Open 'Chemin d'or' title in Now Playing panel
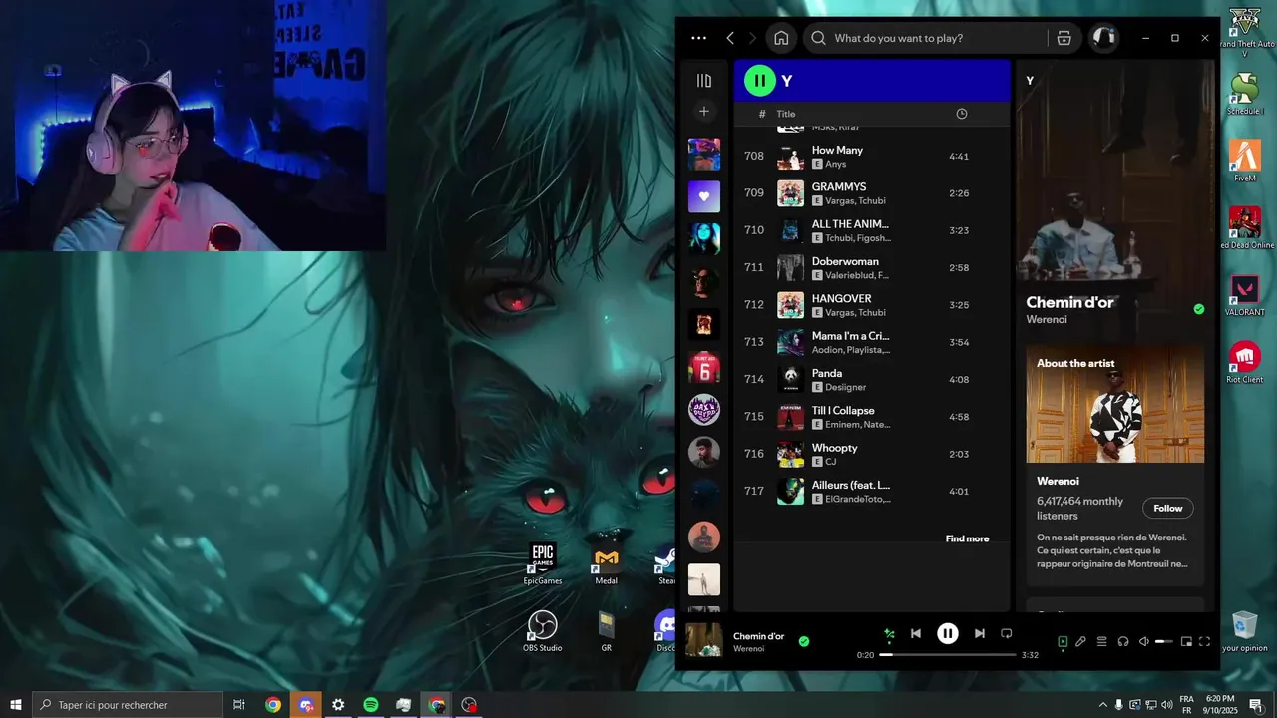The height and width of the screenshot is (718, 1277). [1069, 302]
